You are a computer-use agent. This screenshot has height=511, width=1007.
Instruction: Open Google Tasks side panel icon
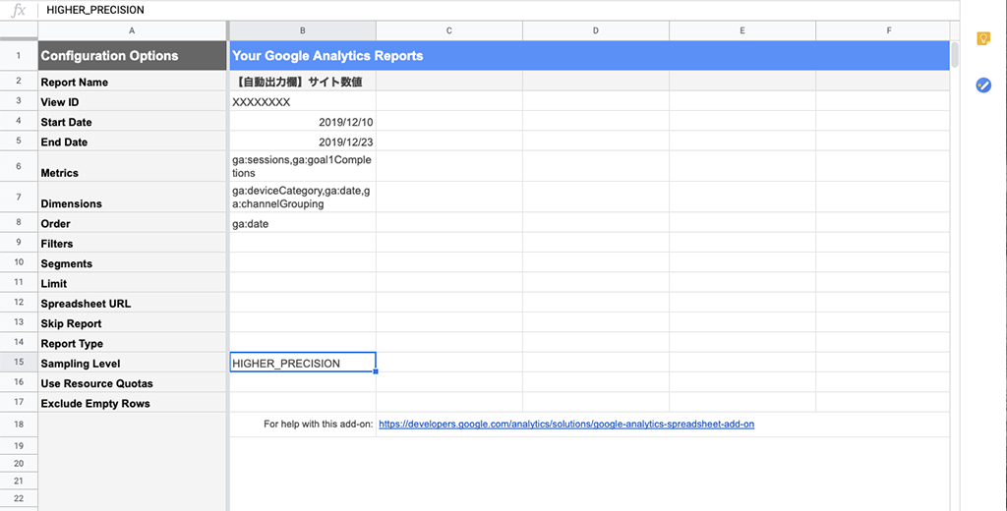tap(983, 85)
